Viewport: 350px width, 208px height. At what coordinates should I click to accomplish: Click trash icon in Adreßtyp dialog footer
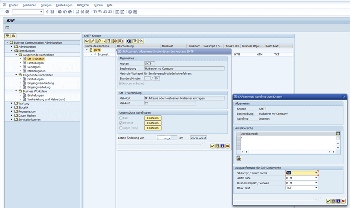coord(333,201)
